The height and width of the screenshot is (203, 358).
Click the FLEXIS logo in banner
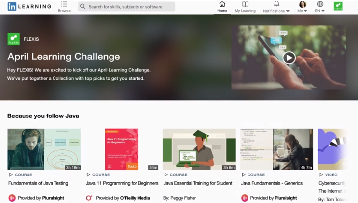[x=13, y=39]
